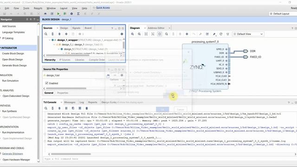Screen dimensions: 297x167
Task: Search in the Sources panel
Action: (x=46, y=34)
